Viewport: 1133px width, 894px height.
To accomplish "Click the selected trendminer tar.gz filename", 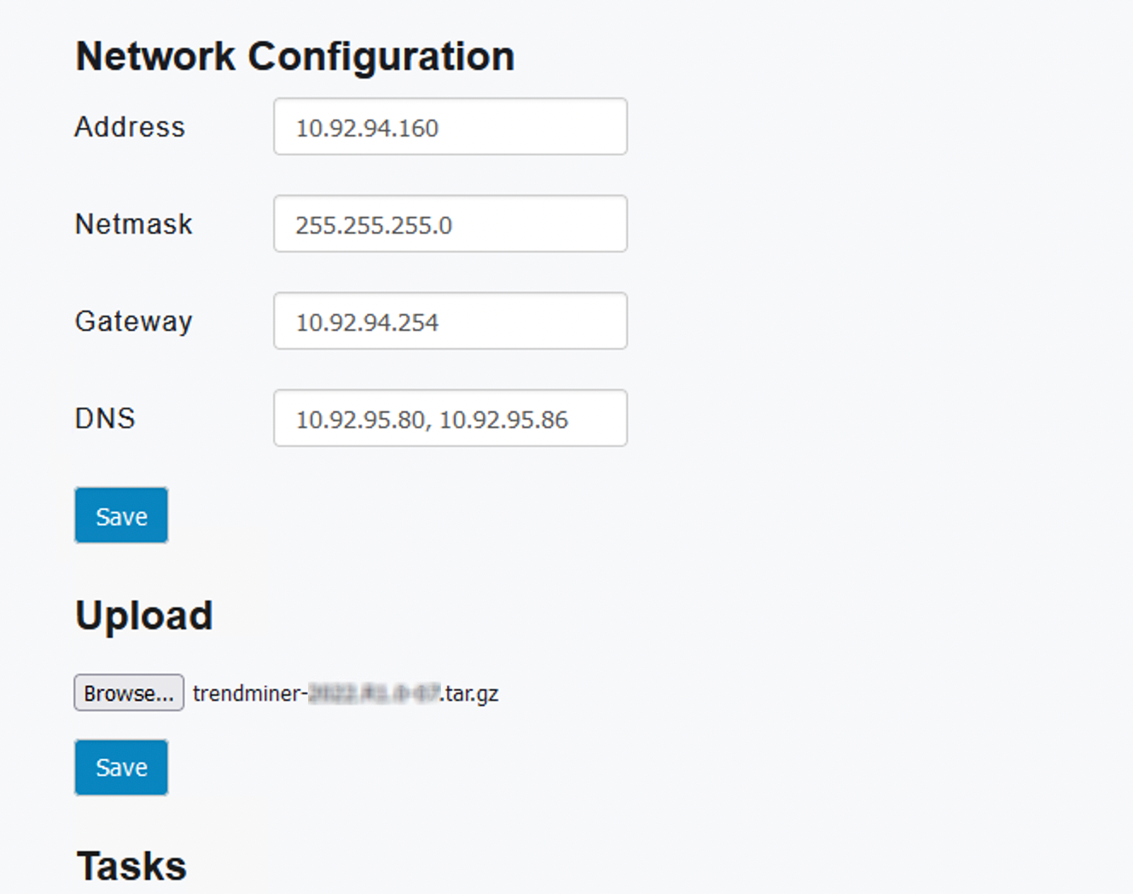I will (x=346, y=694).
